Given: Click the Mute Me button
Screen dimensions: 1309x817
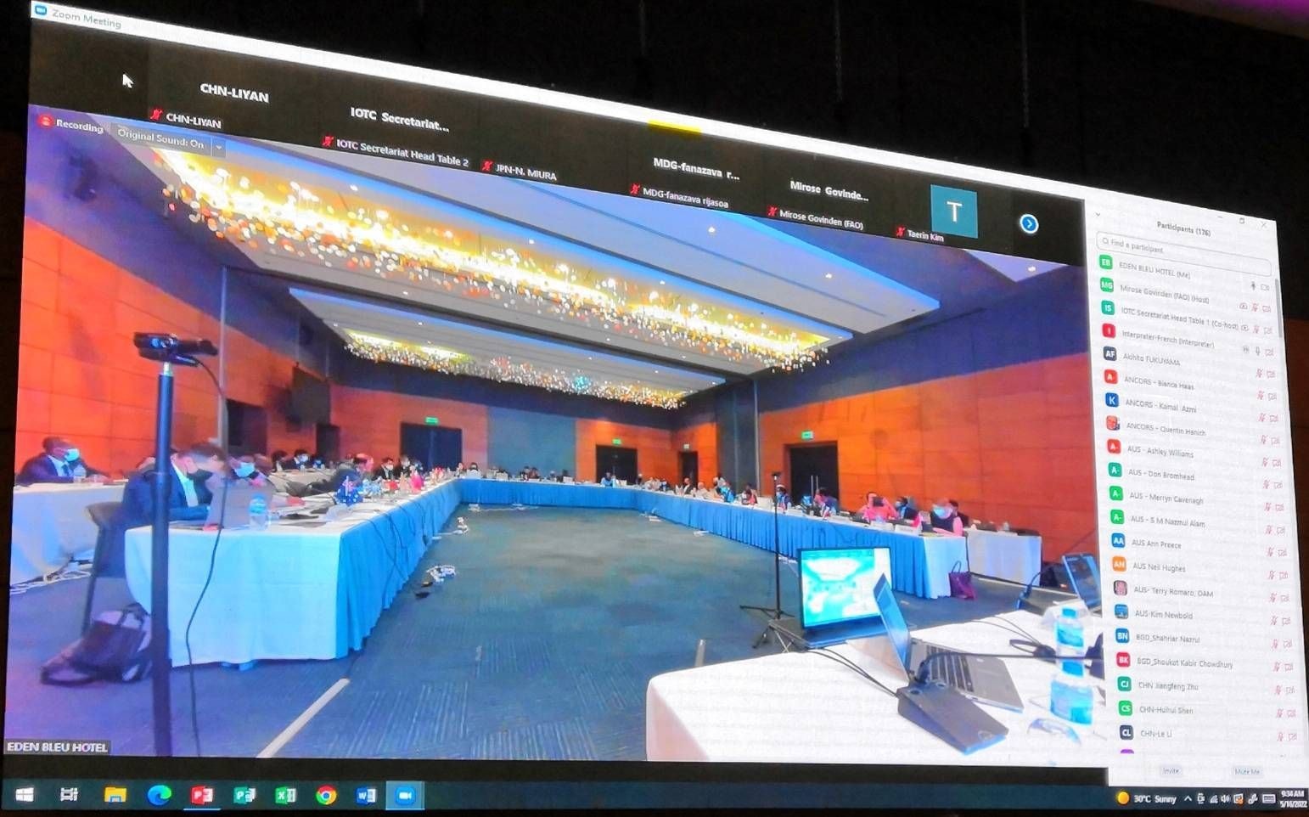Looking at the screenshot, I should click(1246, 771).
